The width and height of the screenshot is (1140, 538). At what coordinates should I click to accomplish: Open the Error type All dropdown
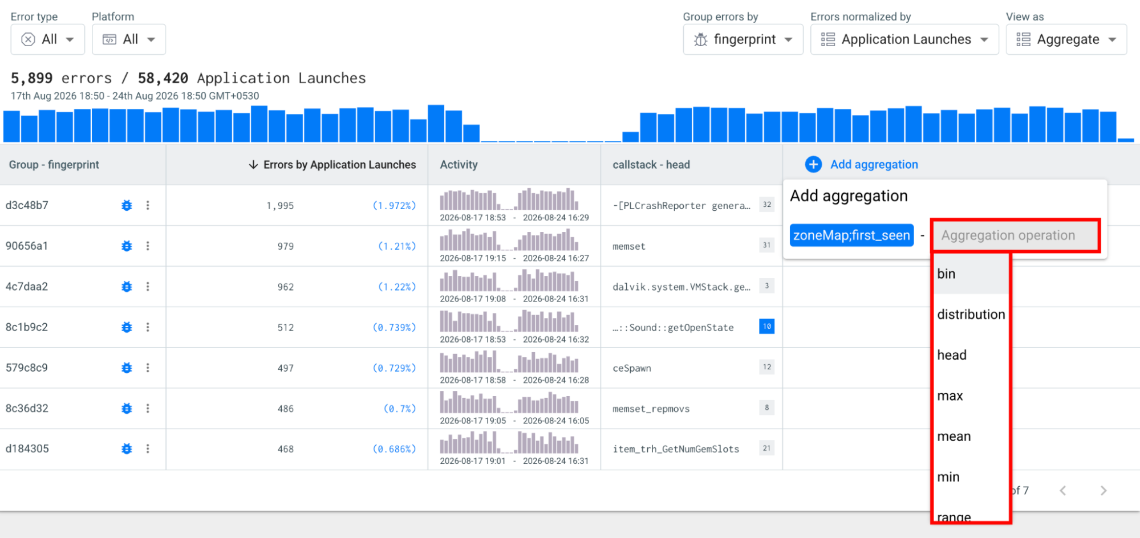coord(48,39)
